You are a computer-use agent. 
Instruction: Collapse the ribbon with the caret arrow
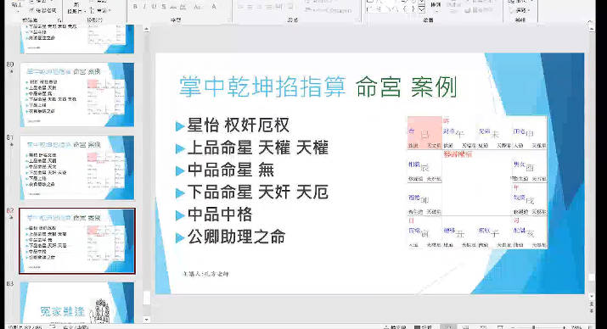591,22
